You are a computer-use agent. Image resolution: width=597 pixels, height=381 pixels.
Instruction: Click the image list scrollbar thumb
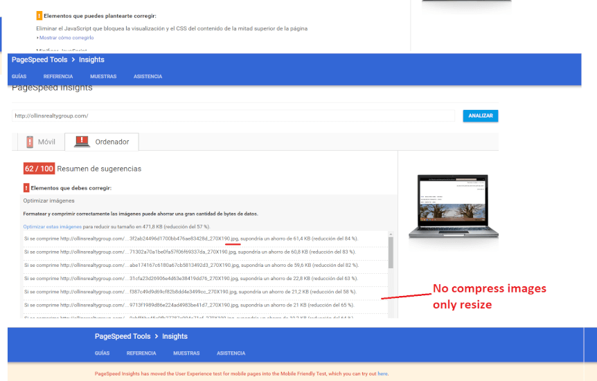tap(391, 252)
